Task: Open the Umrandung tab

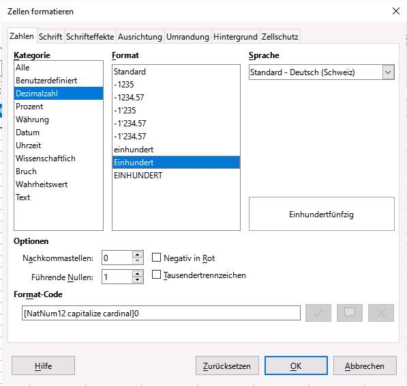Action: click(x=187, y=37)
